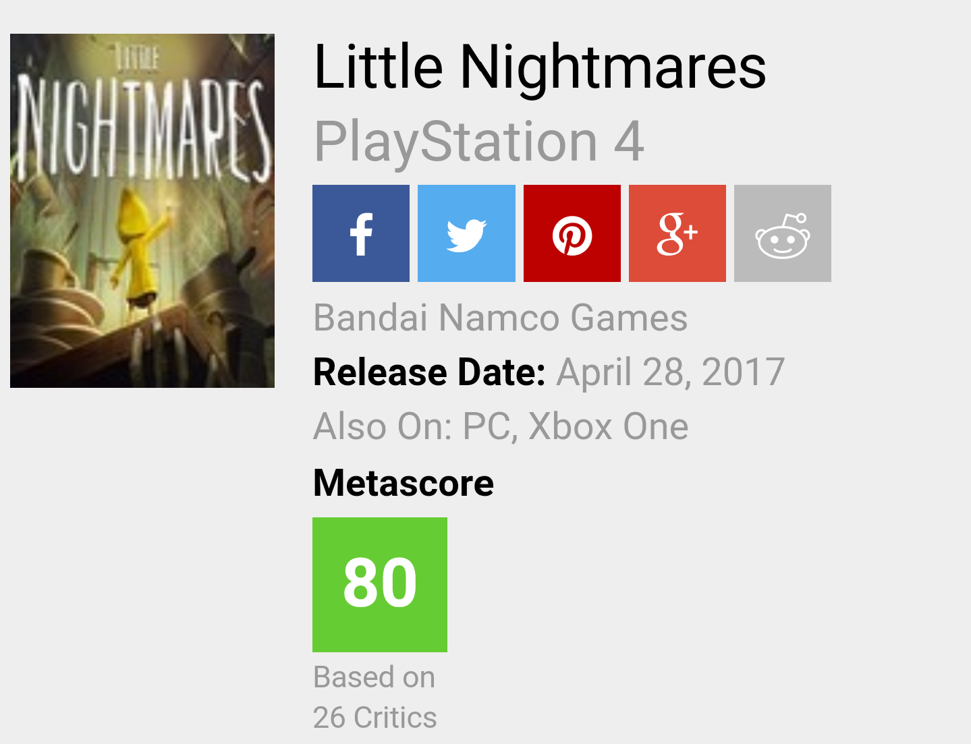Select the April 28, 2017 date text
Viewport: 971px width, 744px height.
[671, 372]
